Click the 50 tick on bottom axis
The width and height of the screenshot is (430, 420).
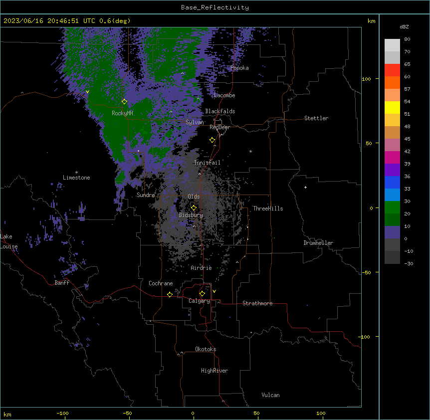click(256, 414)
